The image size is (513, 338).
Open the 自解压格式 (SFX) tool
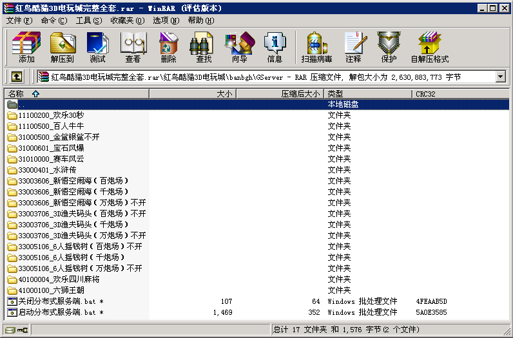pos(429,47)
